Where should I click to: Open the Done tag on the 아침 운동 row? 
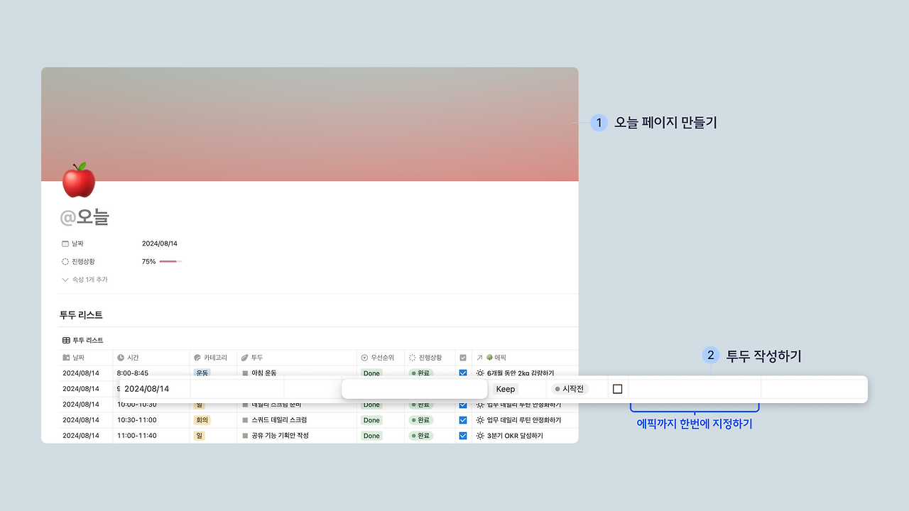(x=371, y=373)
